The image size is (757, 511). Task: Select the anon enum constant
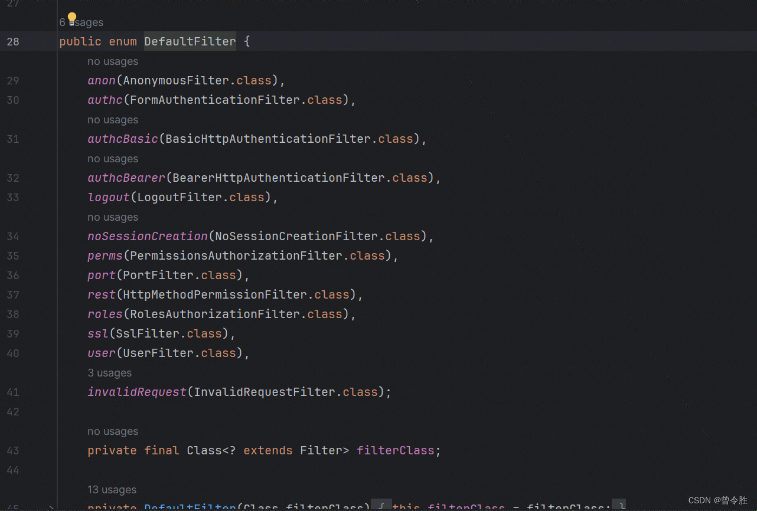tap(102, 80)
